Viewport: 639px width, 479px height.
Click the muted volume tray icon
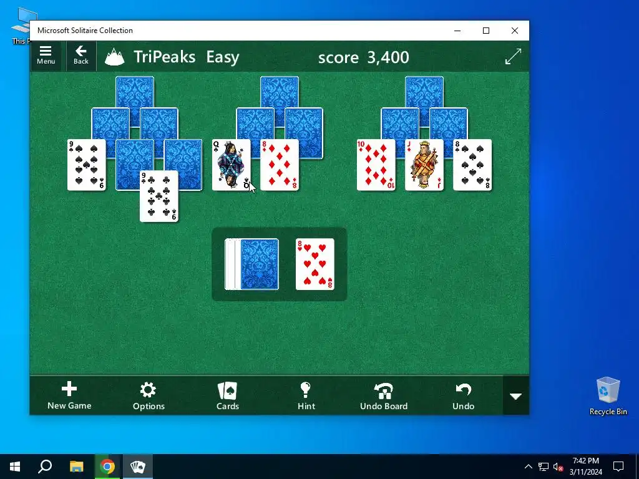click(559, 467)
